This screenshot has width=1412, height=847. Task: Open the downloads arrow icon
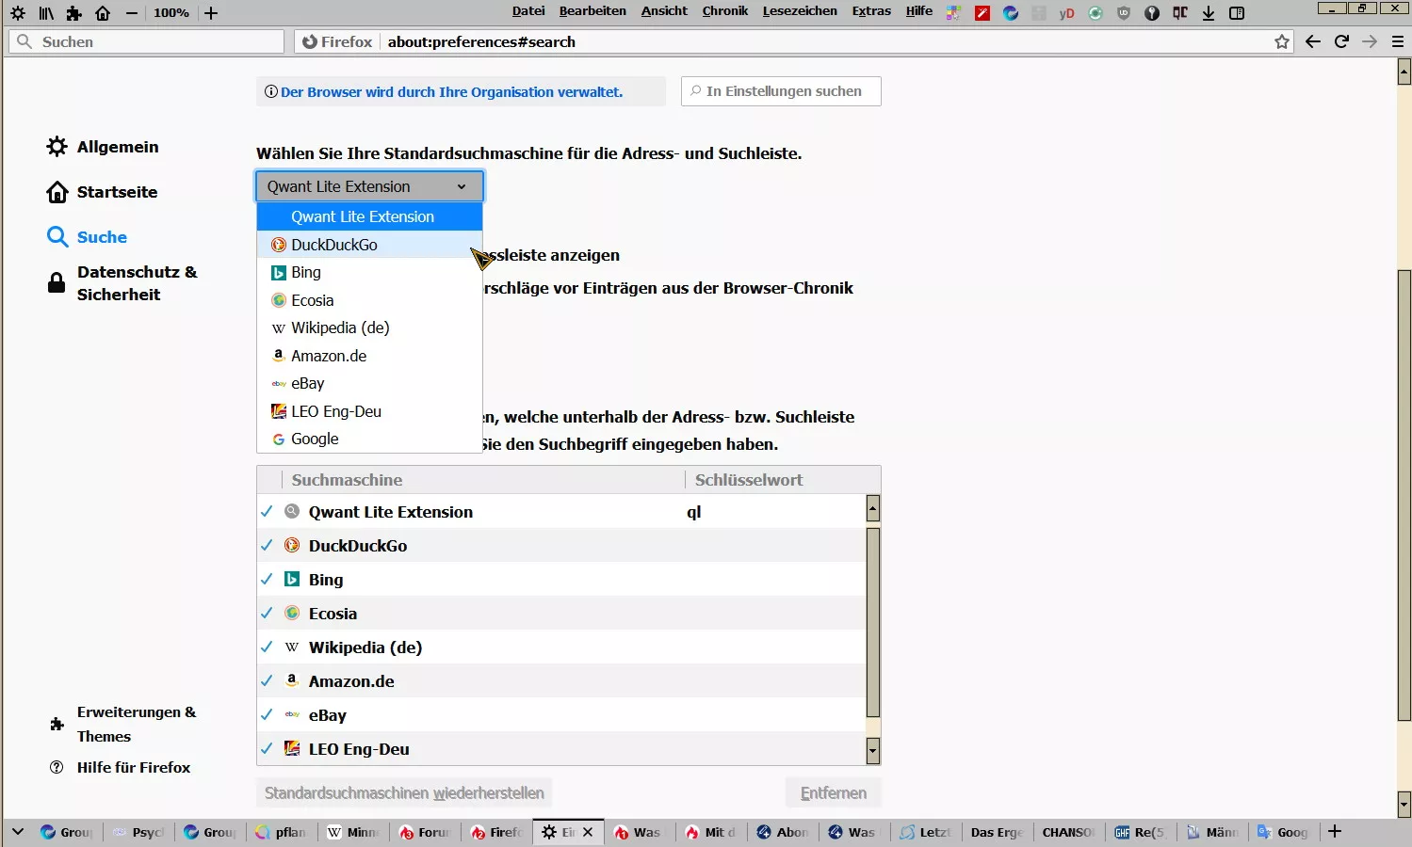point(1209,13)
